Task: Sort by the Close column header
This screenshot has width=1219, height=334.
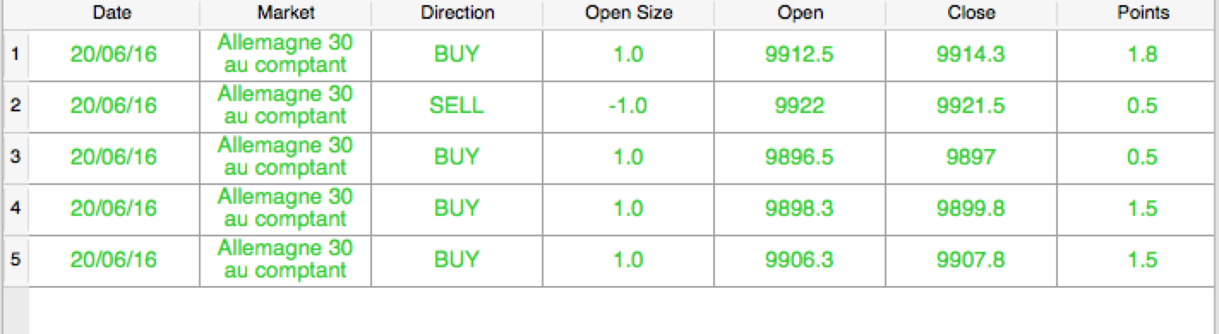Action: pyautogui.click(x=971, y=14)
